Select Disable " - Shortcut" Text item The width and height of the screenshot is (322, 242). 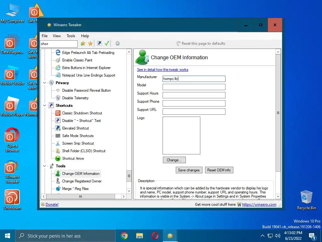click(81, 121)
